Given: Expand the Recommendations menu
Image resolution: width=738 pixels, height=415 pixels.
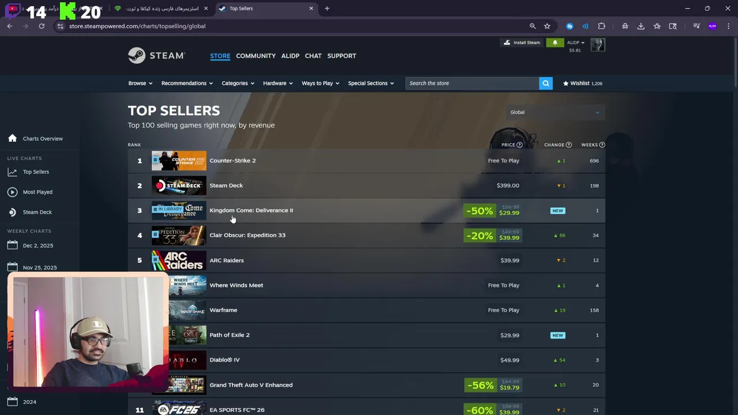Looking at the screenshot, I should pyautogui.click(x=187, y=83).
